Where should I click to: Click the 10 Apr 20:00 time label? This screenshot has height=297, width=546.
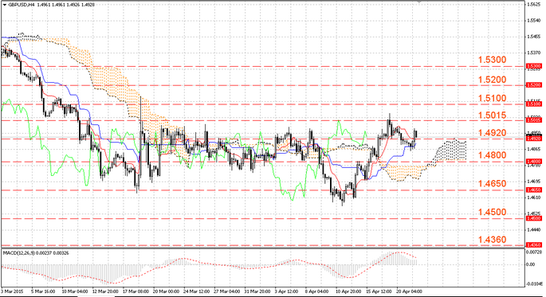tap(348, 291)
